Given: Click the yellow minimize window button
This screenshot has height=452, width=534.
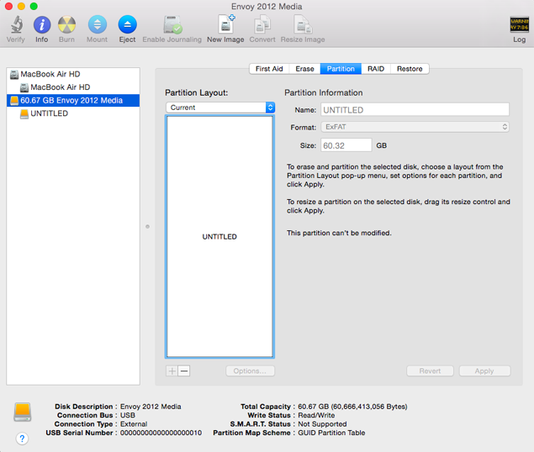Looking at the screenshot, I should pyautogui.click(x=22, y=6).
